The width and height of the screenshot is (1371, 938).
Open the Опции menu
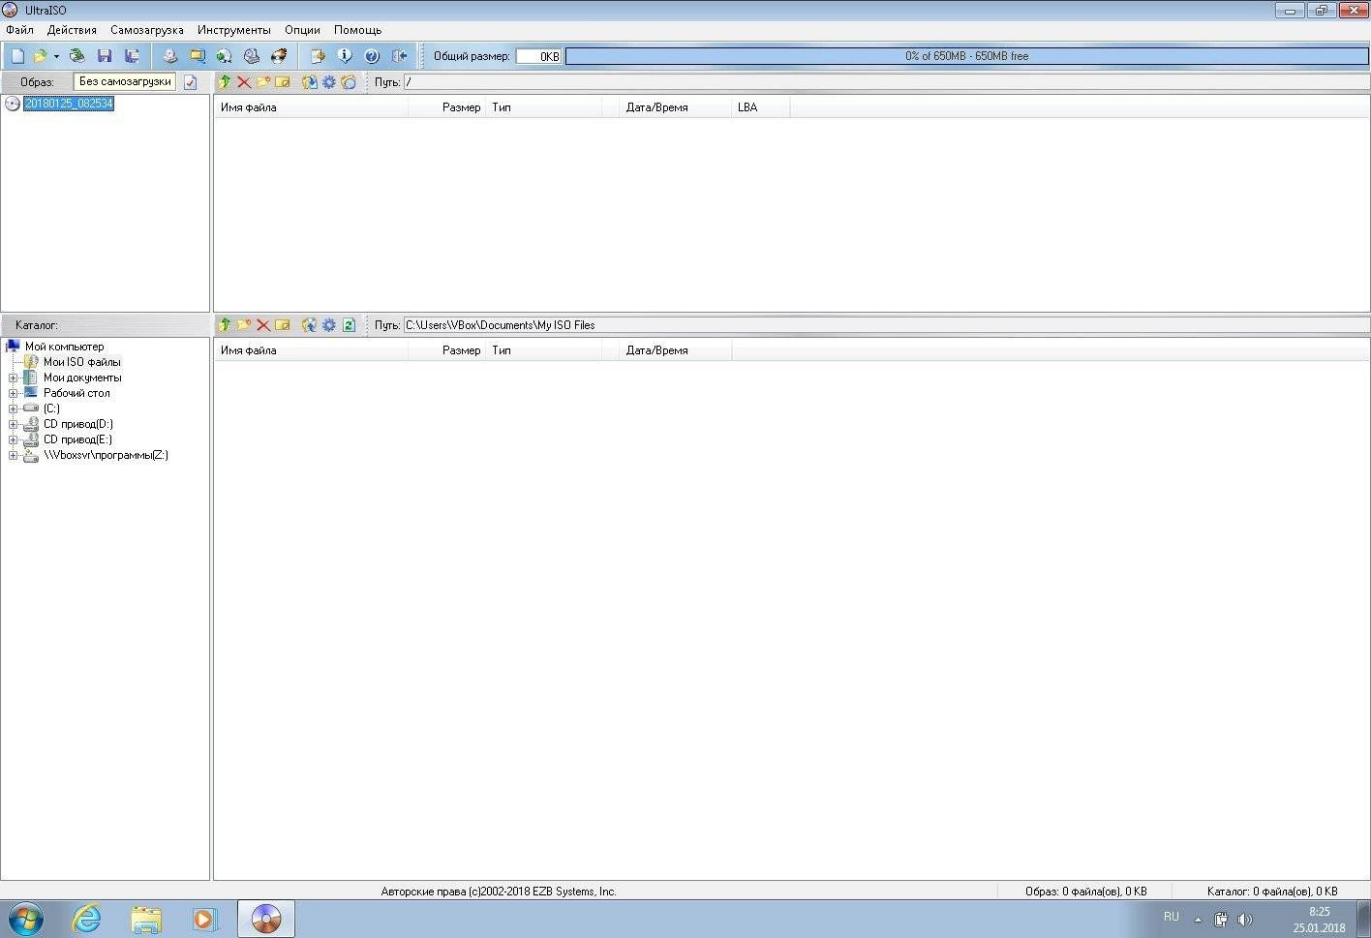302,30
